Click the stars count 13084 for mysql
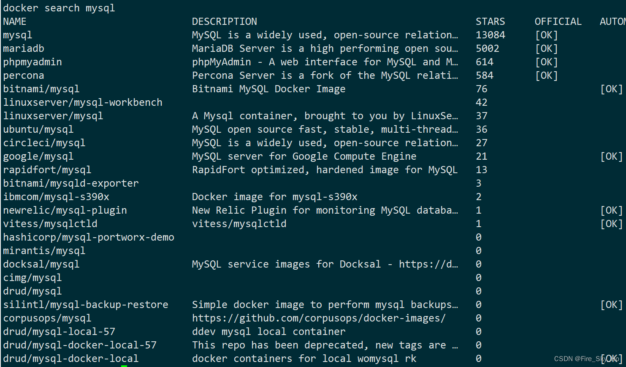The height and width of the screenshot is (367, 626). tap(491, 35)
